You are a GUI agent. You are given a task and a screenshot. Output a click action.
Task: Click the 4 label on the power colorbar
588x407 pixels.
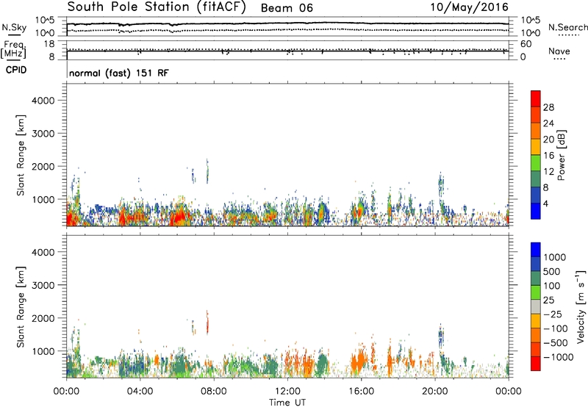click(545, 203)
